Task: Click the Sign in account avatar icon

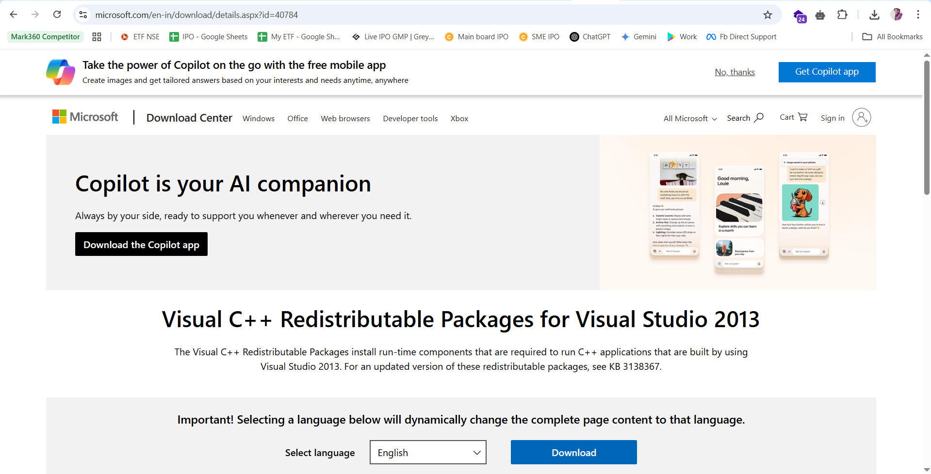Action: pos(861,117)
